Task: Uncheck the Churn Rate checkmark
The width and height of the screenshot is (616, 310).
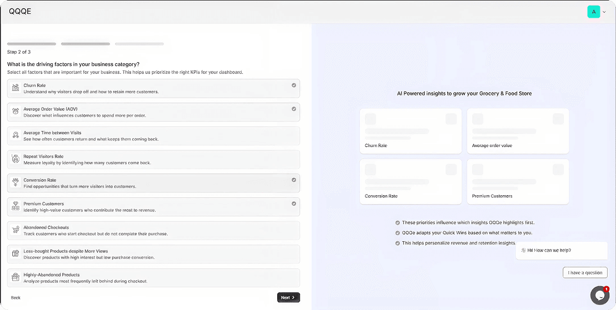Action: pos(294,85)
